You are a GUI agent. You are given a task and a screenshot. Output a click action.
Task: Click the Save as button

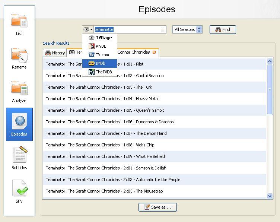157,207
